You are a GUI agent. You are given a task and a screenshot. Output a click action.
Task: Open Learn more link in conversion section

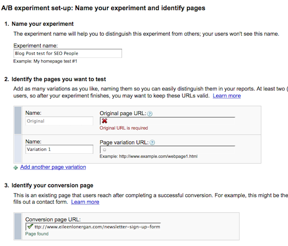pos(85,202)
